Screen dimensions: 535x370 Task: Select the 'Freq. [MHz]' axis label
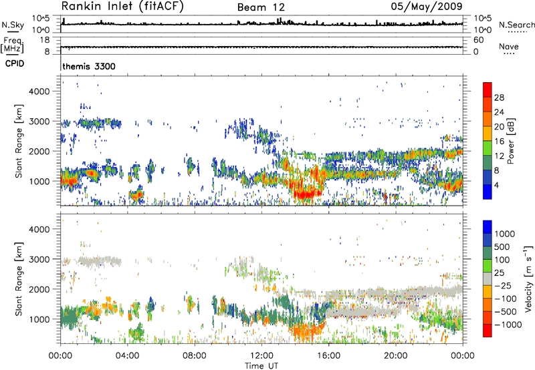(12, 45)
